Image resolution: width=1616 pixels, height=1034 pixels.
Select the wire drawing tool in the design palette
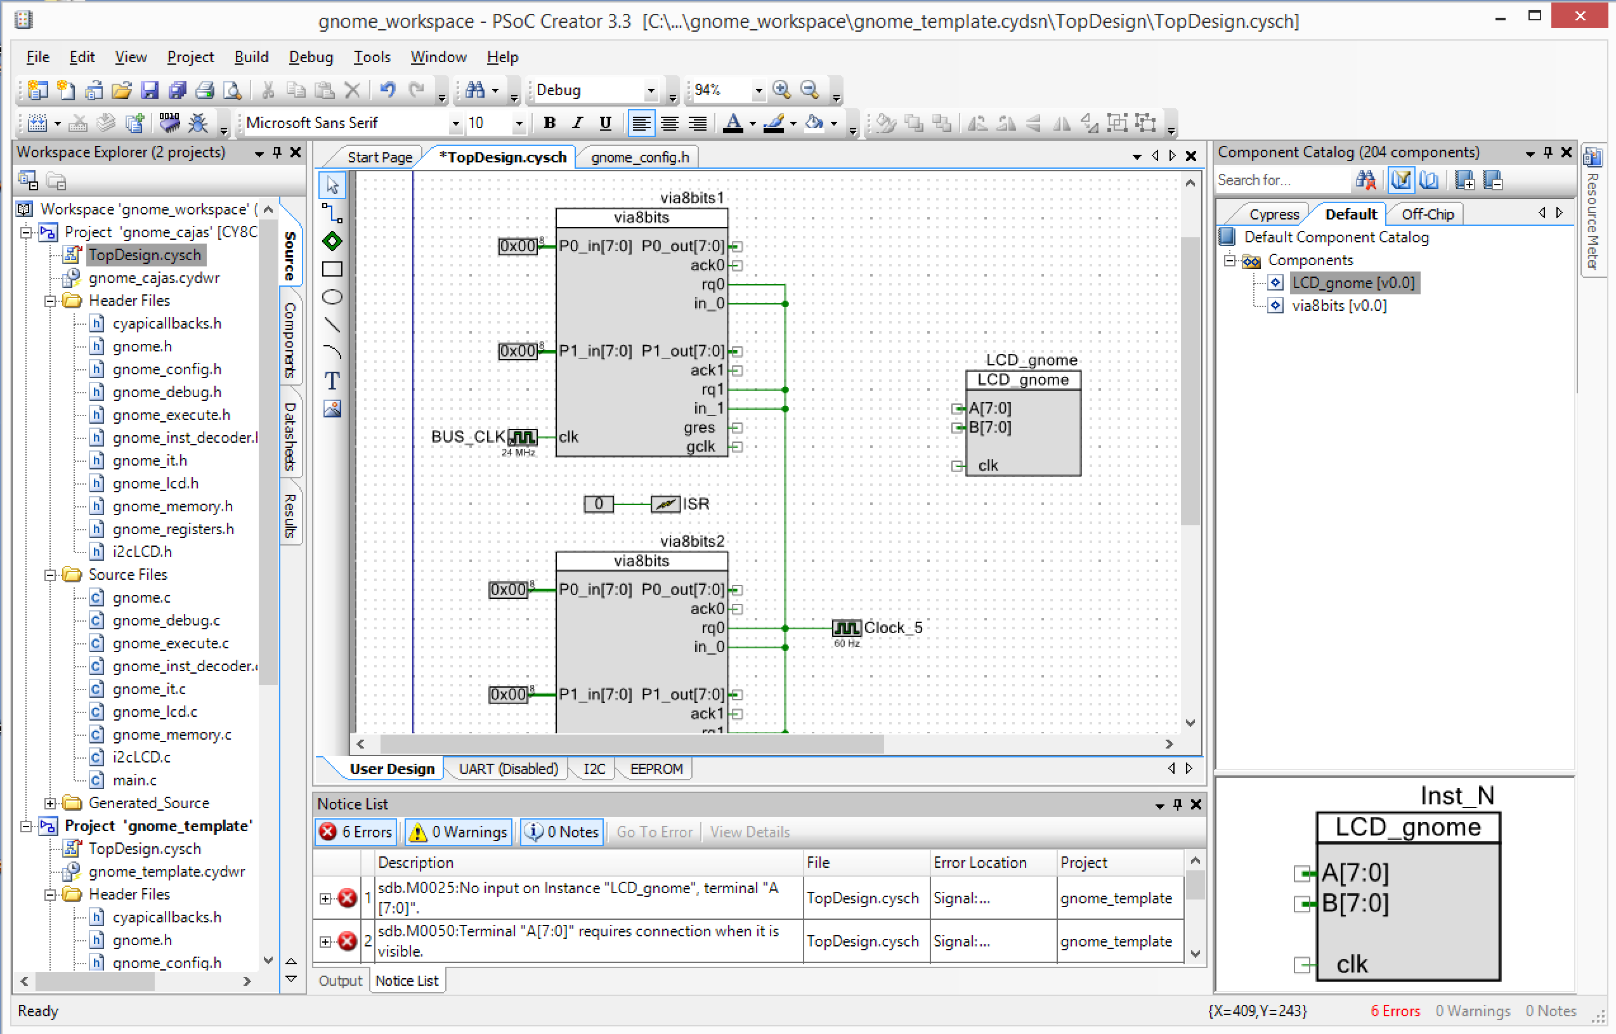click(x=332, y=214)
